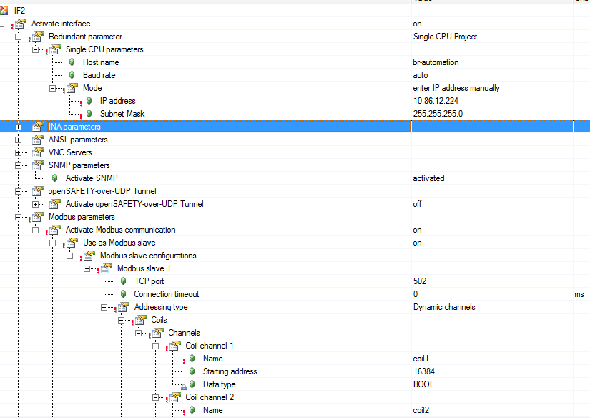Toggle Activate openSAFETY-over-UDP Tunnel off value
The height and width of the screenshot is (418, 590).
pos(418,204)
